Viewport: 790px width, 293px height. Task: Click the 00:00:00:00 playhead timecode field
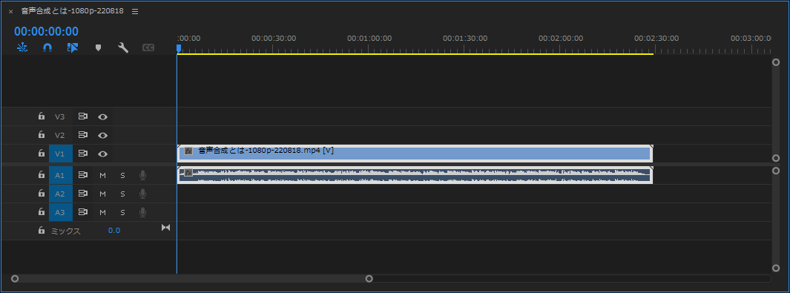(x=46, y=32)
